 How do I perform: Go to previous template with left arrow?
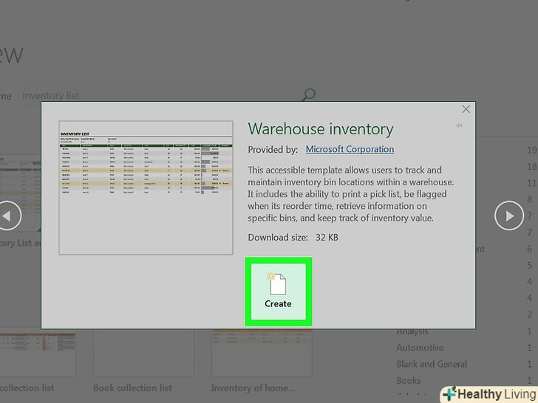point(7,216)
